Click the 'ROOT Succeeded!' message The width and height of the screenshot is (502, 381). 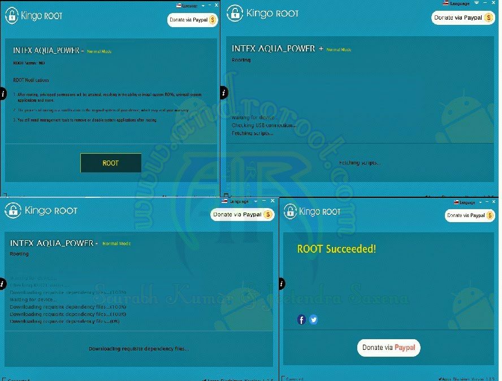pos(336,249)
